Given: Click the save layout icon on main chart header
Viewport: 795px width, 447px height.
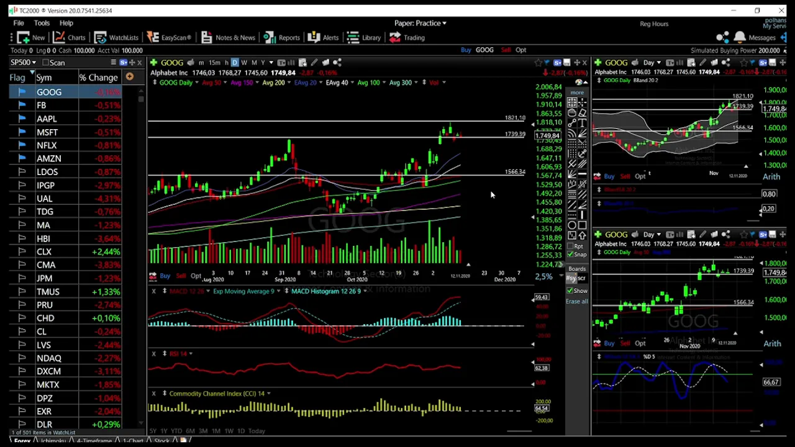Looking at the screenshot, I should click(567, 63).
